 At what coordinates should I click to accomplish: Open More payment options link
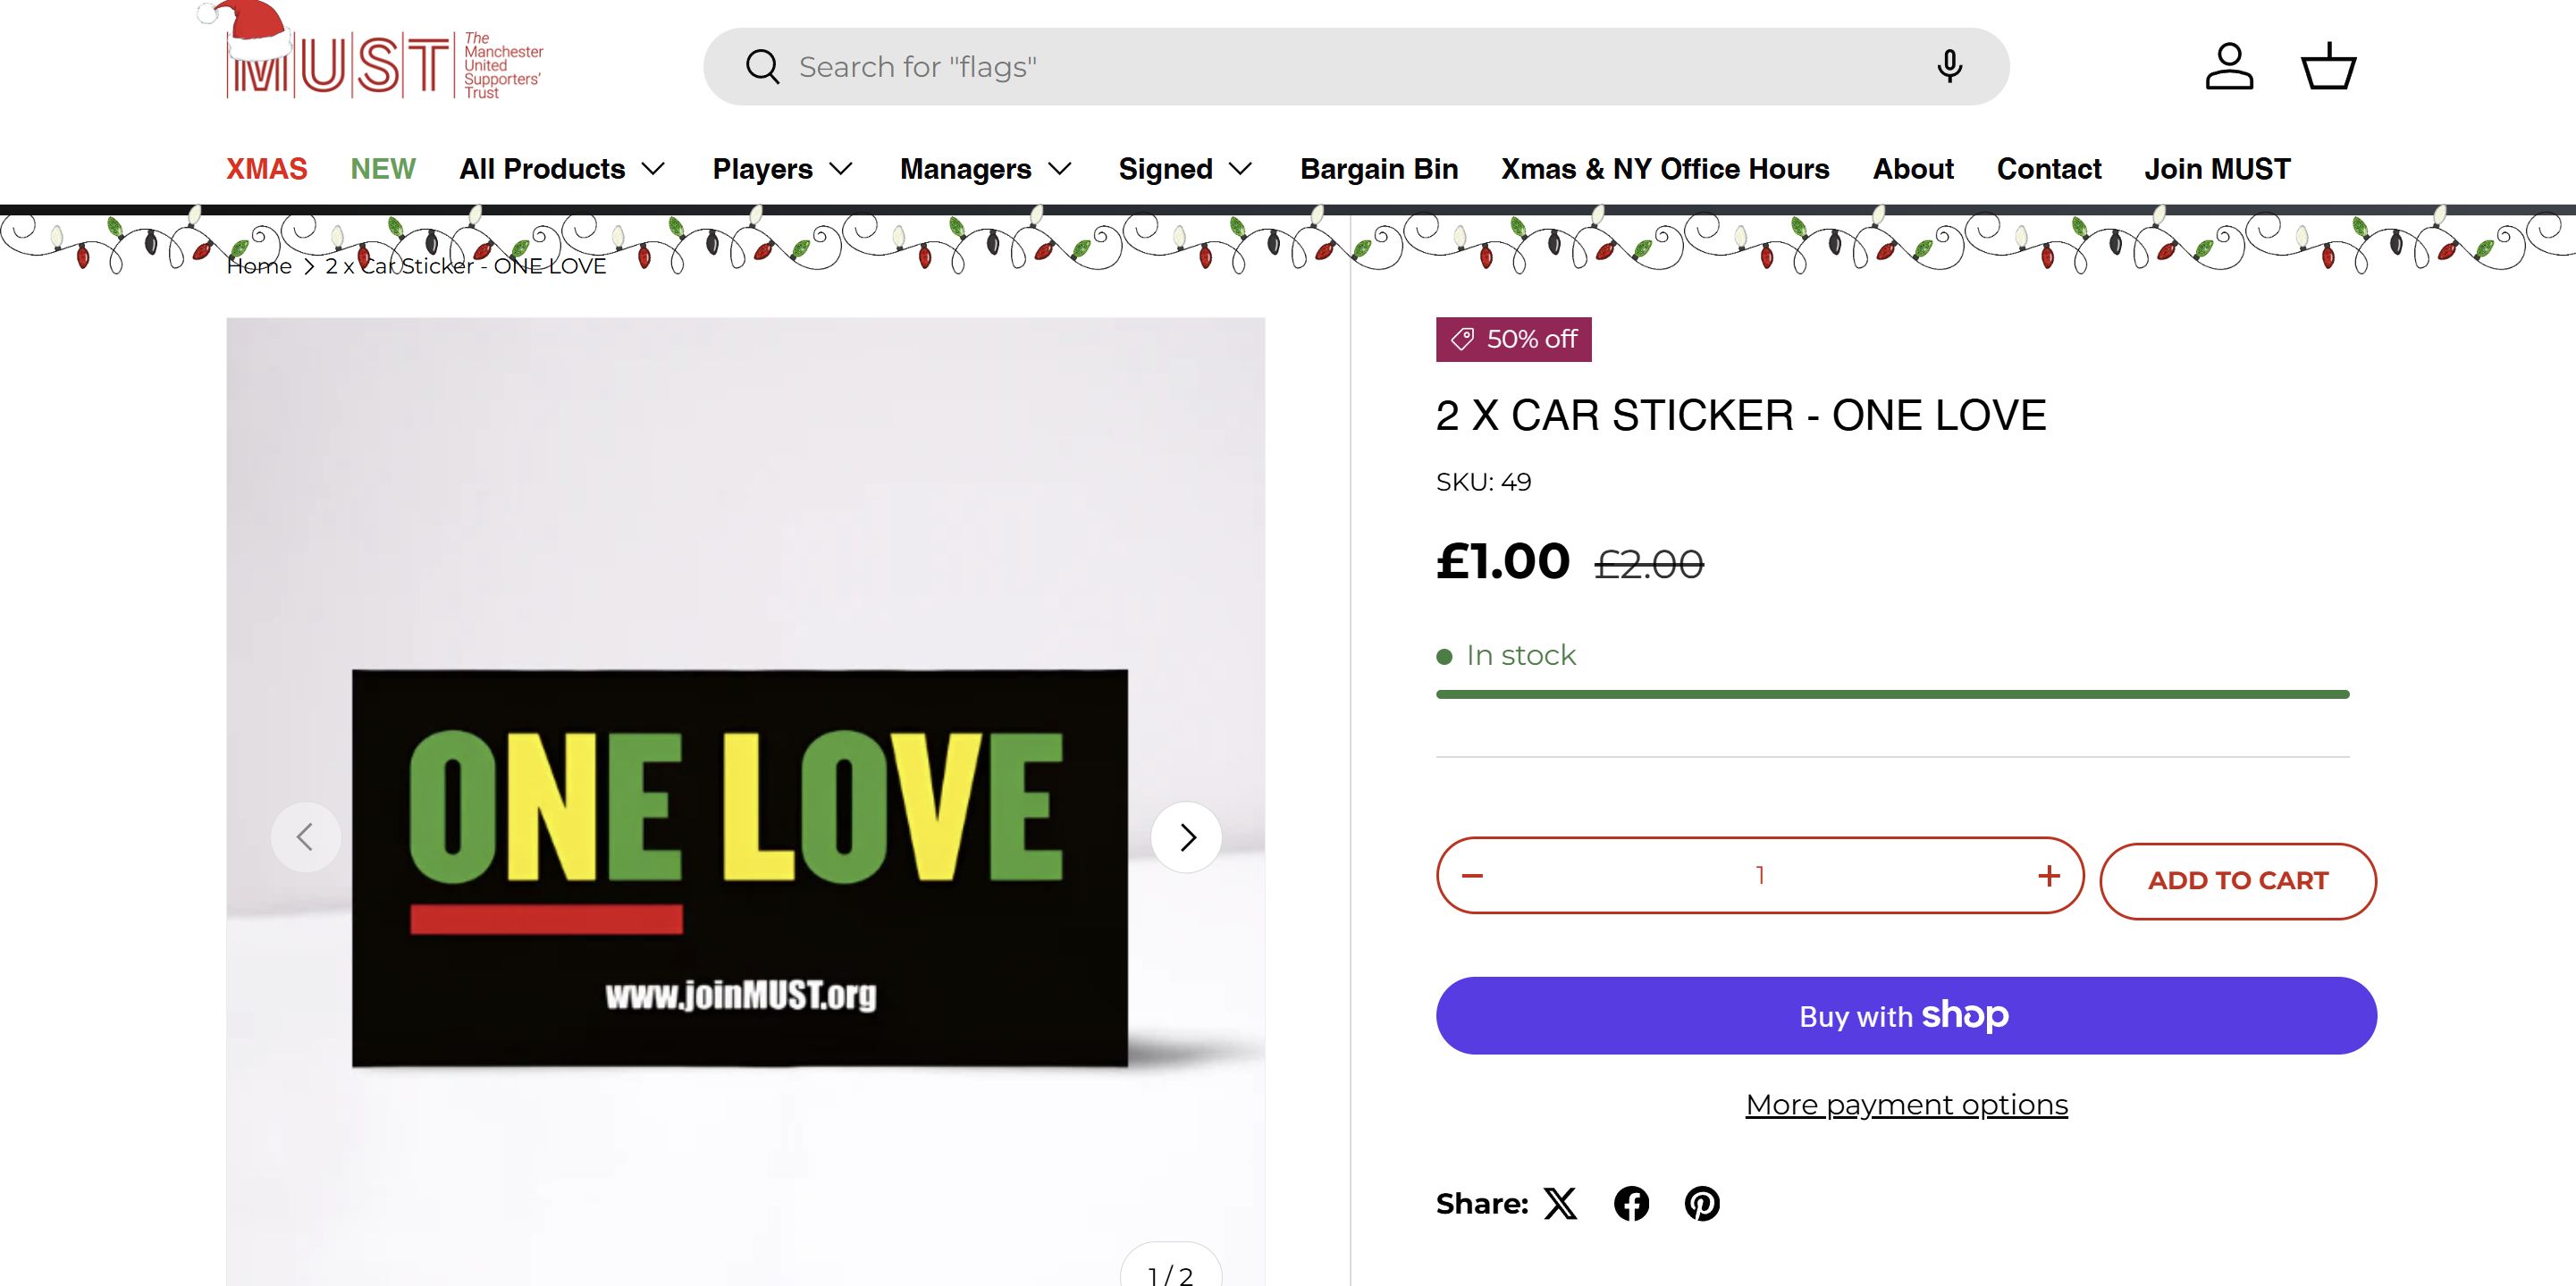tap(1906, 1104)
